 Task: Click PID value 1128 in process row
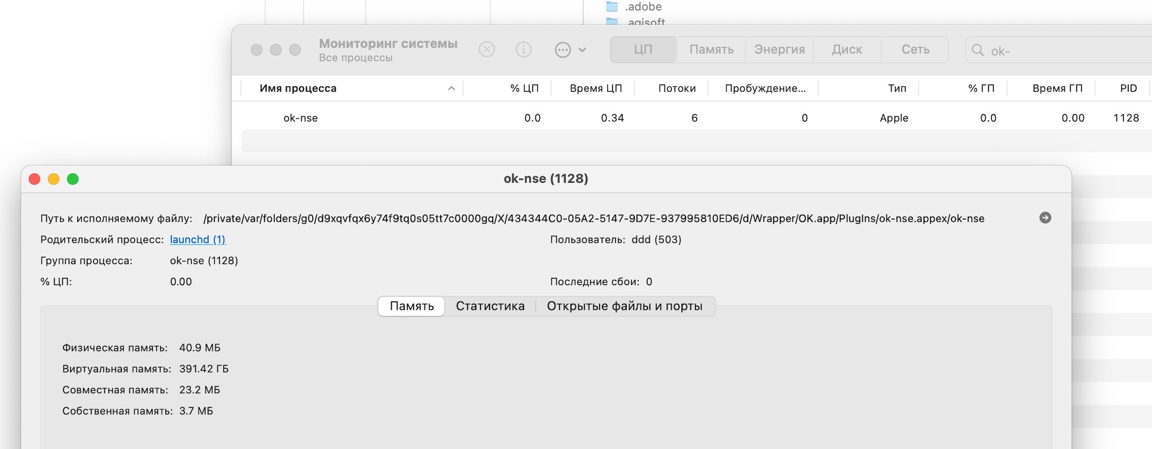click(x=1126, y=118)
